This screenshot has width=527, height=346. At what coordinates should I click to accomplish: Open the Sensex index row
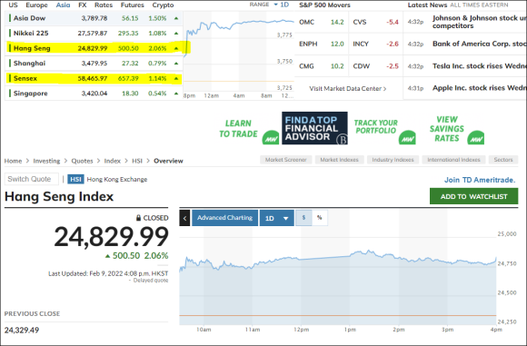(x=94, y=78)
